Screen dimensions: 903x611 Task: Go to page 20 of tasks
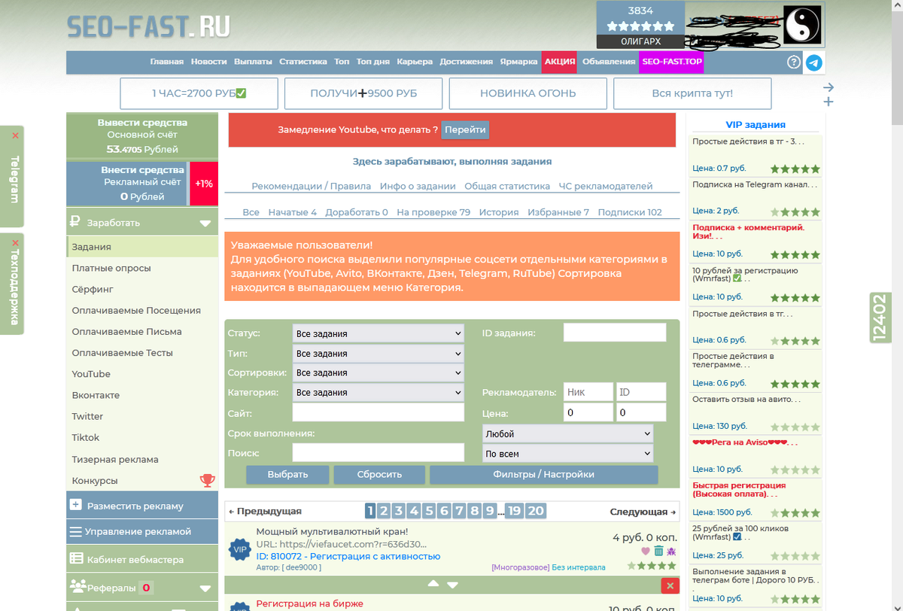[x=536, y=511]
